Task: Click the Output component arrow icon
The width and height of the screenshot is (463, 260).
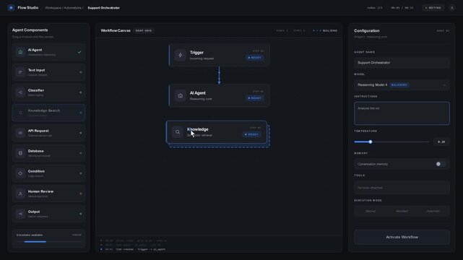Action: pos(20,214)
